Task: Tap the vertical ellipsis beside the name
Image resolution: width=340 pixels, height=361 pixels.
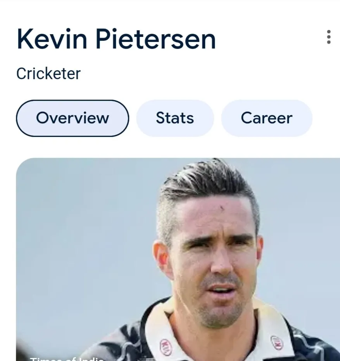Action: click(x=328, y=37)
